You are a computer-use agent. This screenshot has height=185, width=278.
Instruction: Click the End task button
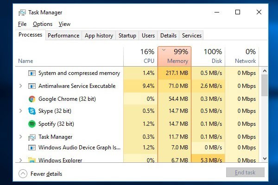click(245, 173)
